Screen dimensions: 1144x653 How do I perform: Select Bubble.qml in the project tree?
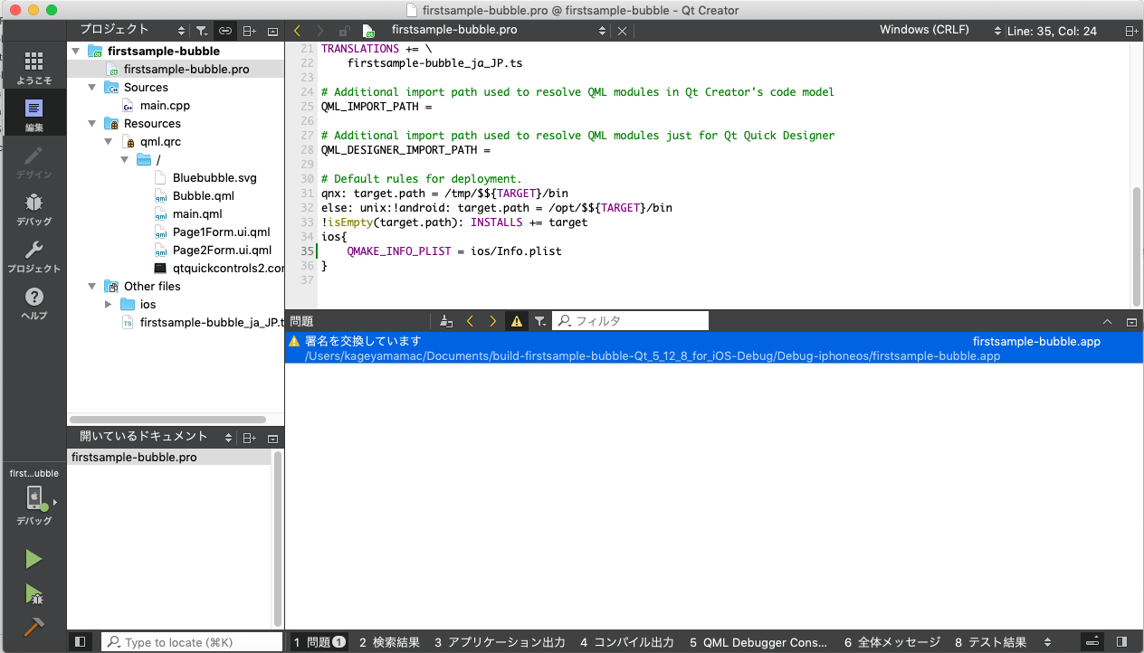pos(204,196)
